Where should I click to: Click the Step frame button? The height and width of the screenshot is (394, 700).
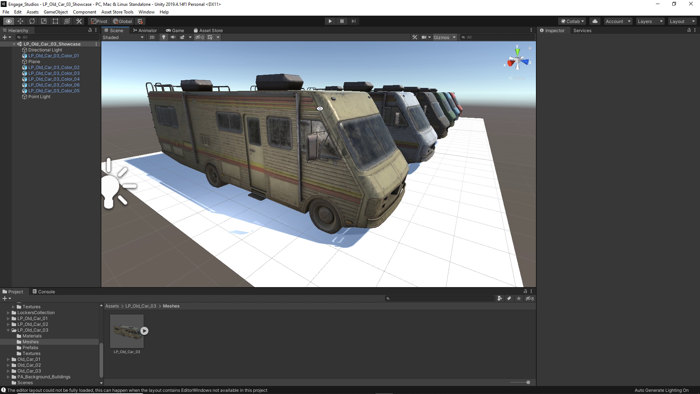point(354,21)
